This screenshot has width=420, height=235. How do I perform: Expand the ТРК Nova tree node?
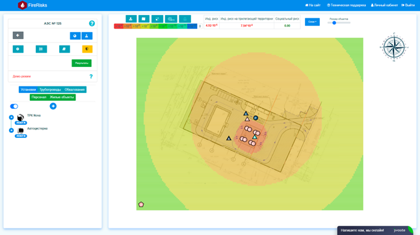point(11,117)
